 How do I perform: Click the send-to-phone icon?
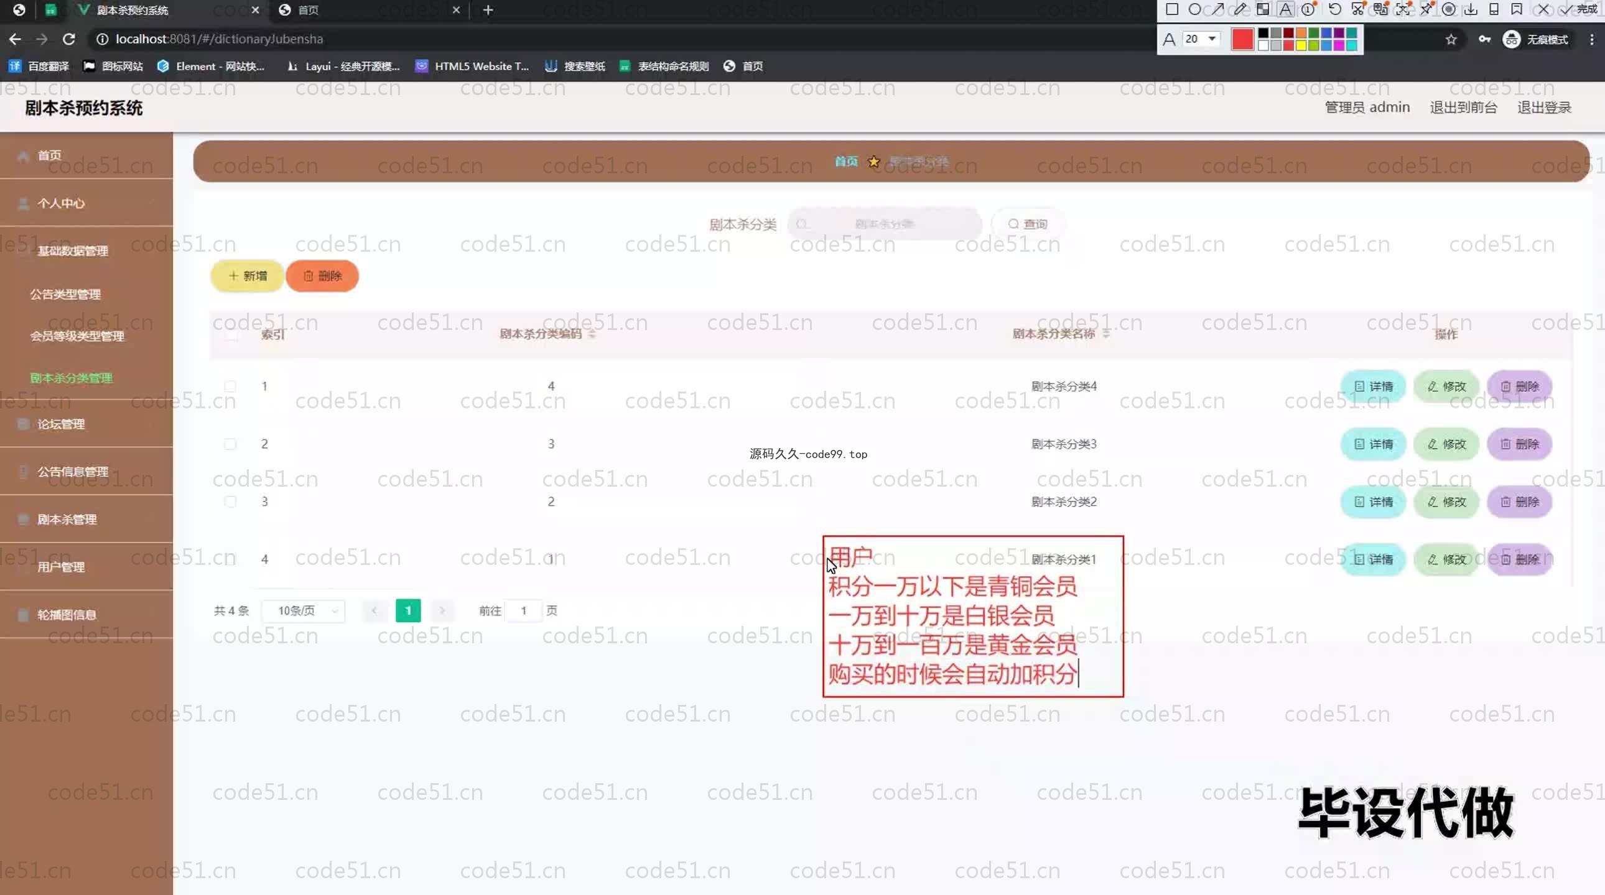point(1494,9)
